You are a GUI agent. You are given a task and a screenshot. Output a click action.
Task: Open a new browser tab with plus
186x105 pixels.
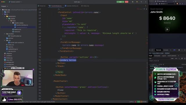click(176, 1)
